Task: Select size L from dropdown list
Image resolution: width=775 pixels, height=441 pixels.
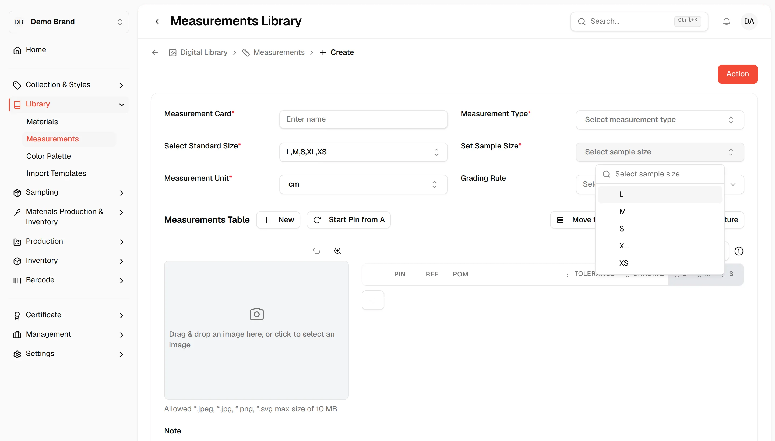Action: pyautogui.click(x=660, y=194)
